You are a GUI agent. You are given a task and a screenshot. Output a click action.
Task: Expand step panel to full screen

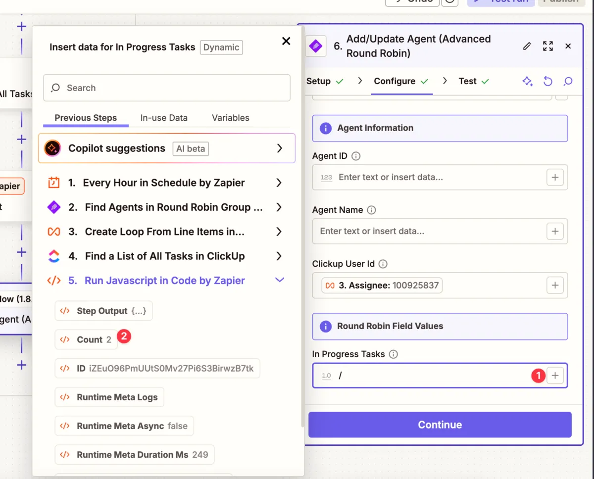[548, 46]
